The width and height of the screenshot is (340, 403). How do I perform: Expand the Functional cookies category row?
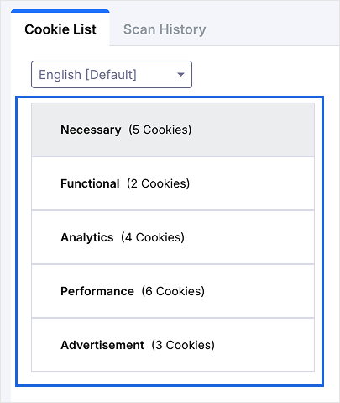pyautogui.click(x=173, y=183)
